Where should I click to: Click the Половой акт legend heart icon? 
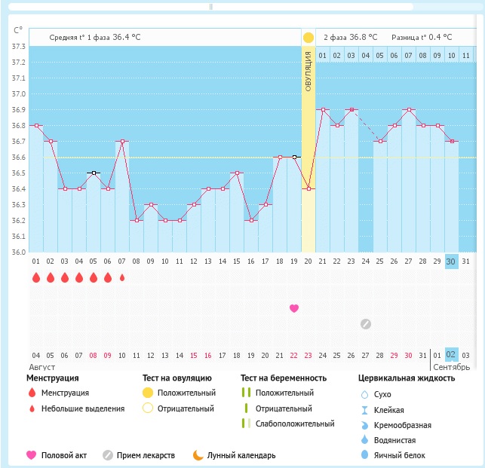click(x=32, y=455)
